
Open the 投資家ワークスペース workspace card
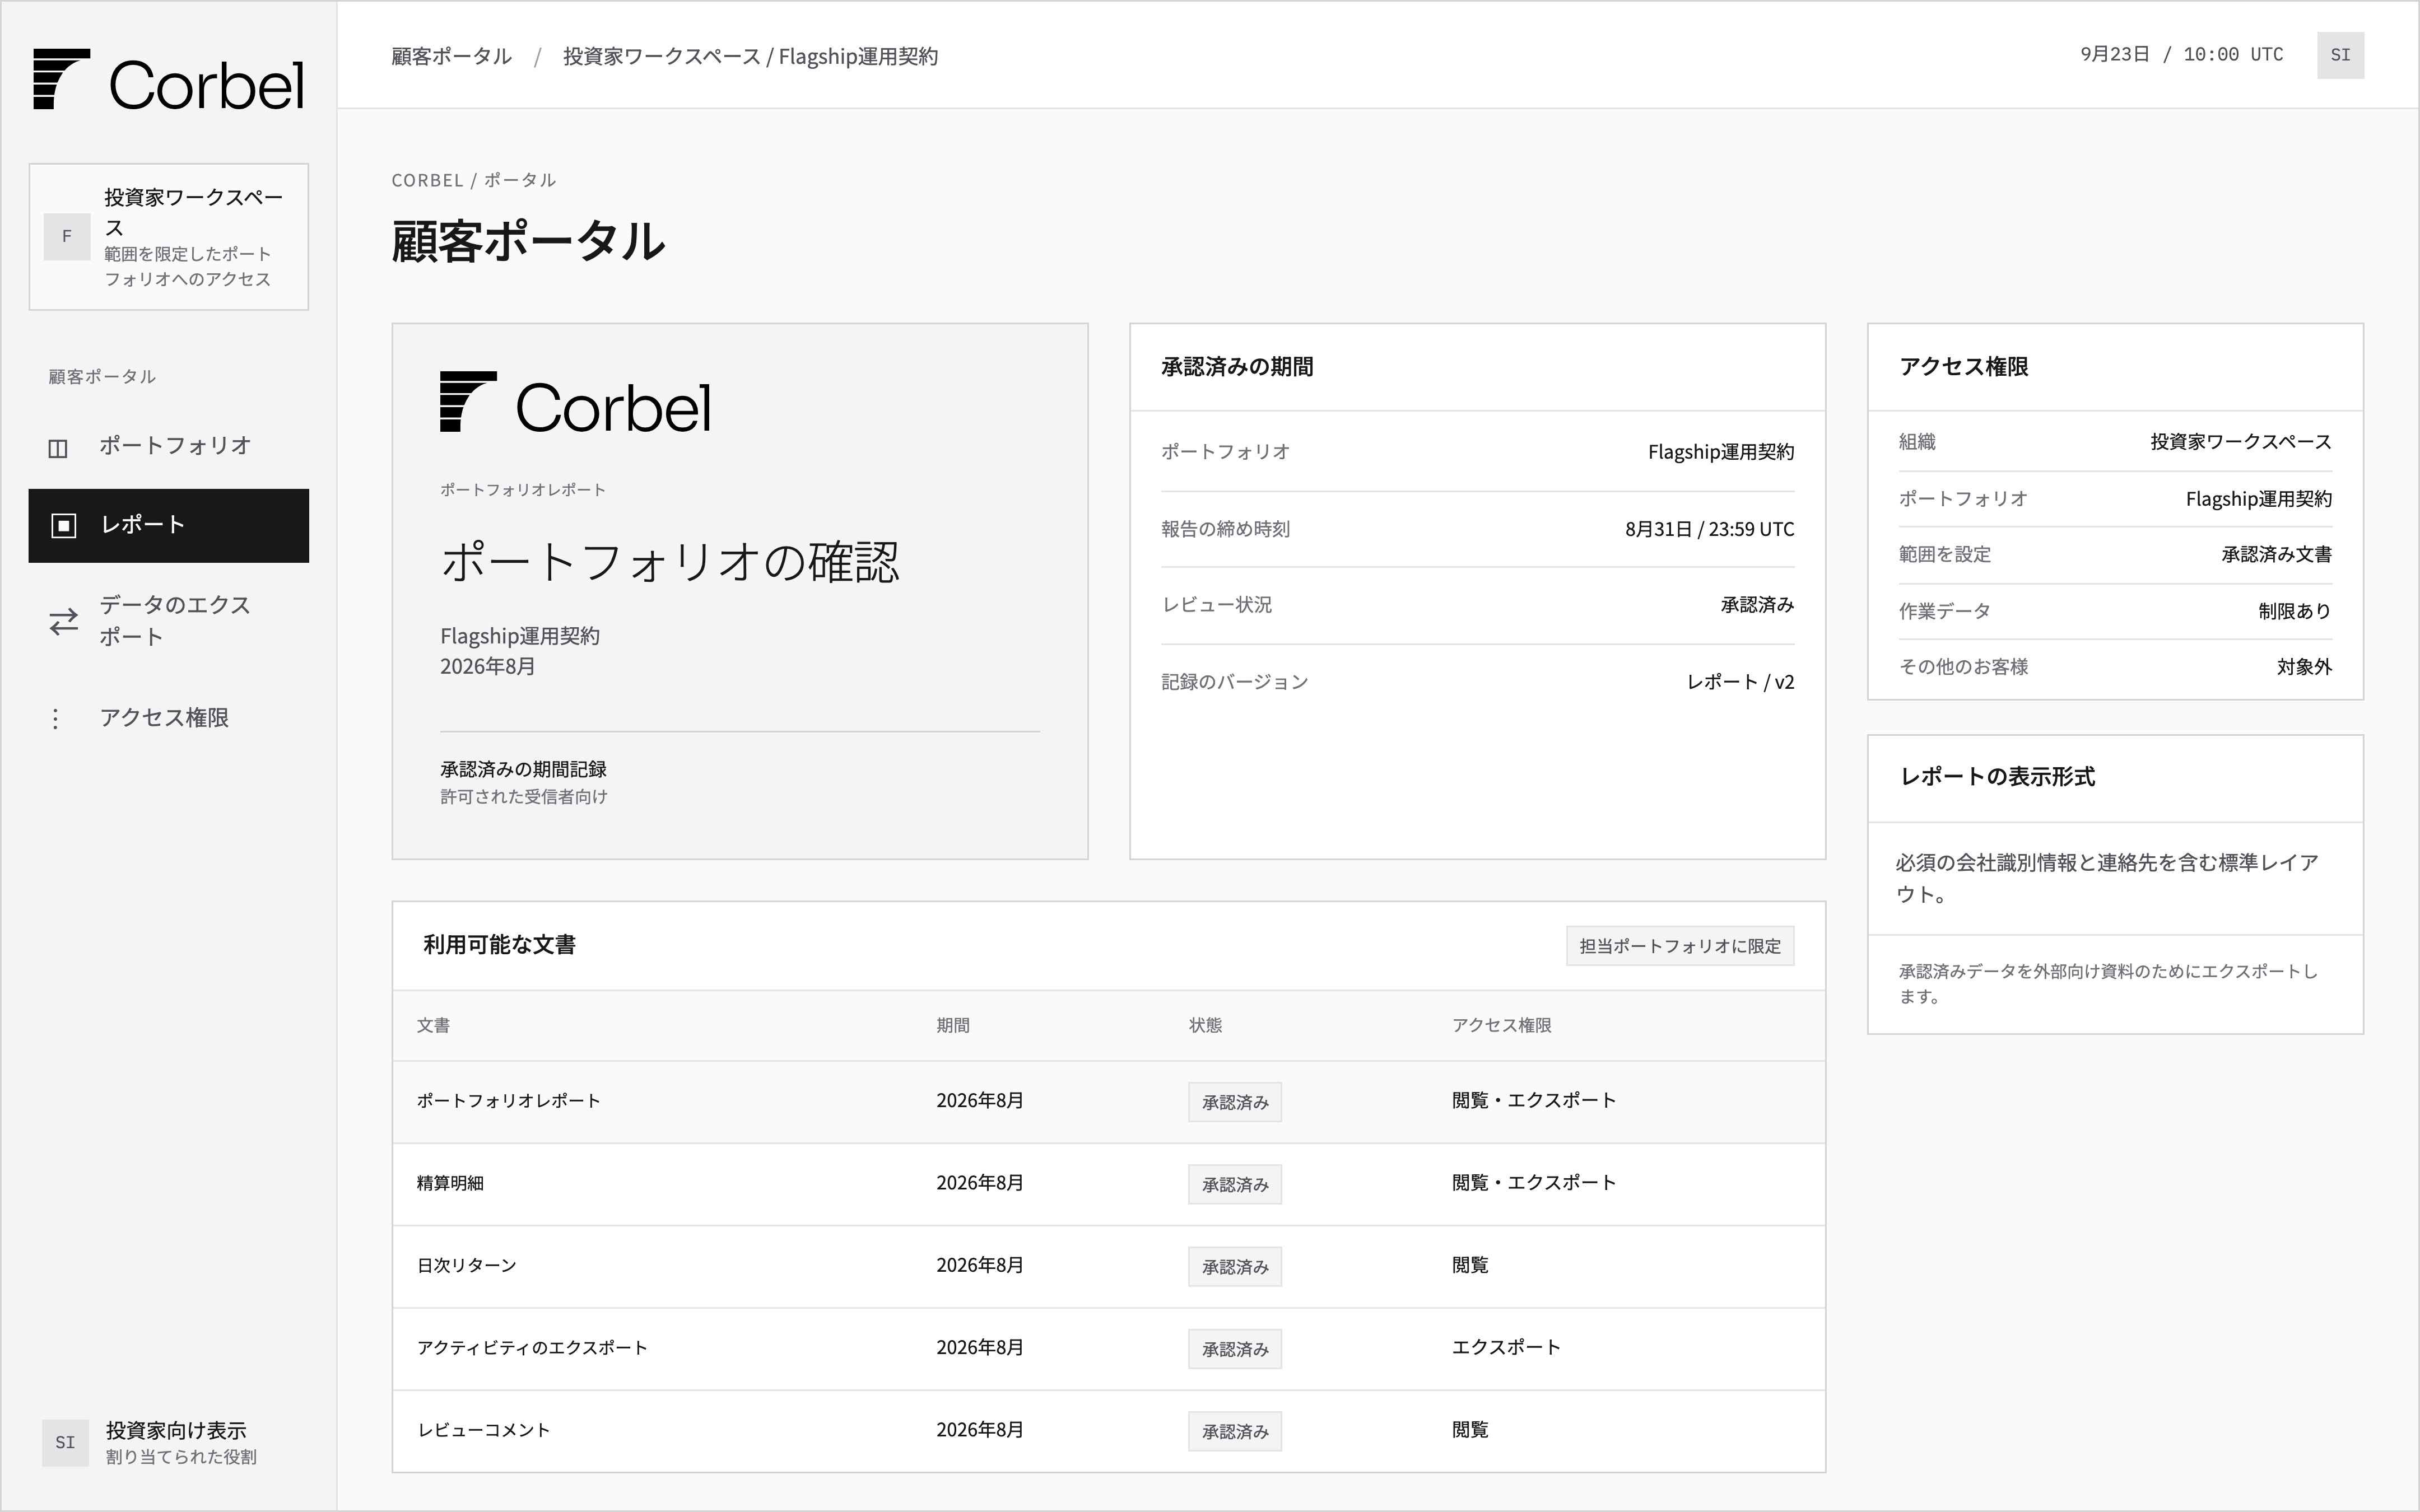coord(168,237)
